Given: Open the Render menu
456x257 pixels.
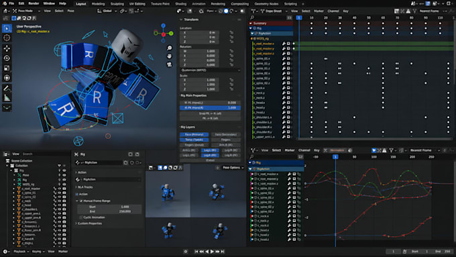Looking at the screenshot, I should pyautogui.click(x=34, y=3).
